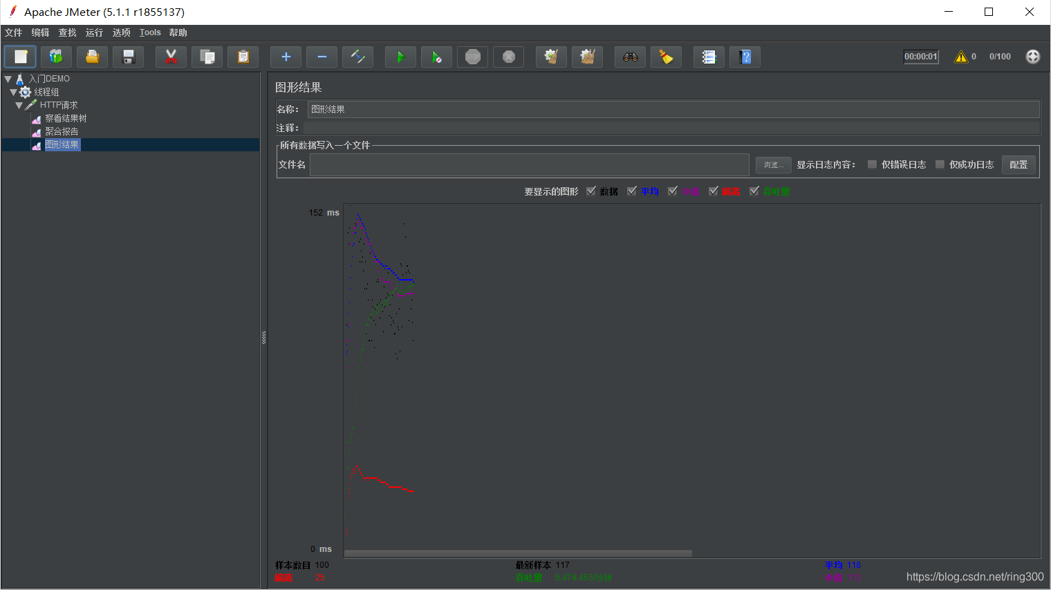The width and height of the screenshot is (1051, 590).
Task: Clear results with single broom icon
Action: [x=551, y=57]
